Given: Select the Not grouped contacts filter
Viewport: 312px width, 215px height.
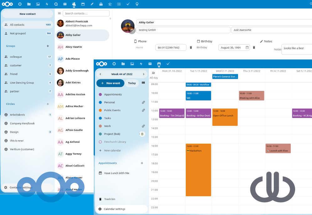Looking at the screenshot, I should (18, 33).
